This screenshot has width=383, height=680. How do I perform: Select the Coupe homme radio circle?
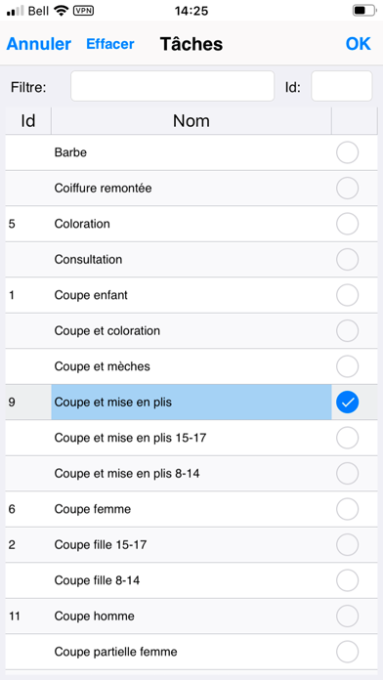(x=348, y=616)
